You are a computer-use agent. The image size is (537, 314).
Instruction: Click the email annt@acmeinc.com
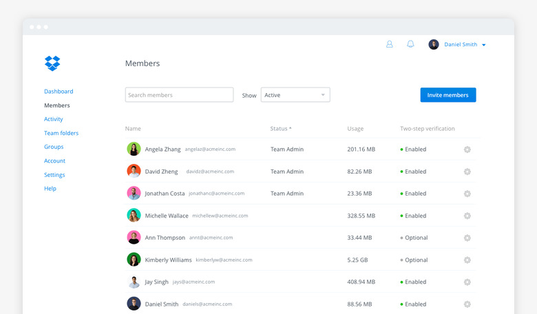(x=211, y=238)
